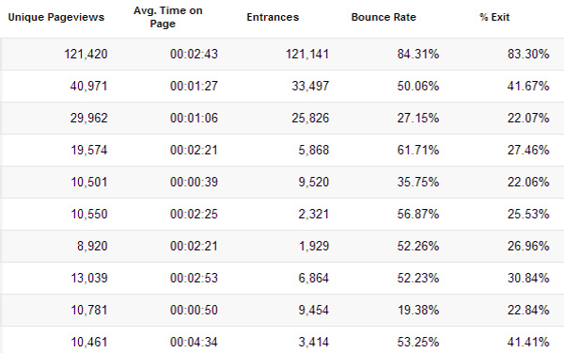This screenshot has height=353, width=564.
Task: Click the 00:02:43 average time cell
Action: pos(194,54)
